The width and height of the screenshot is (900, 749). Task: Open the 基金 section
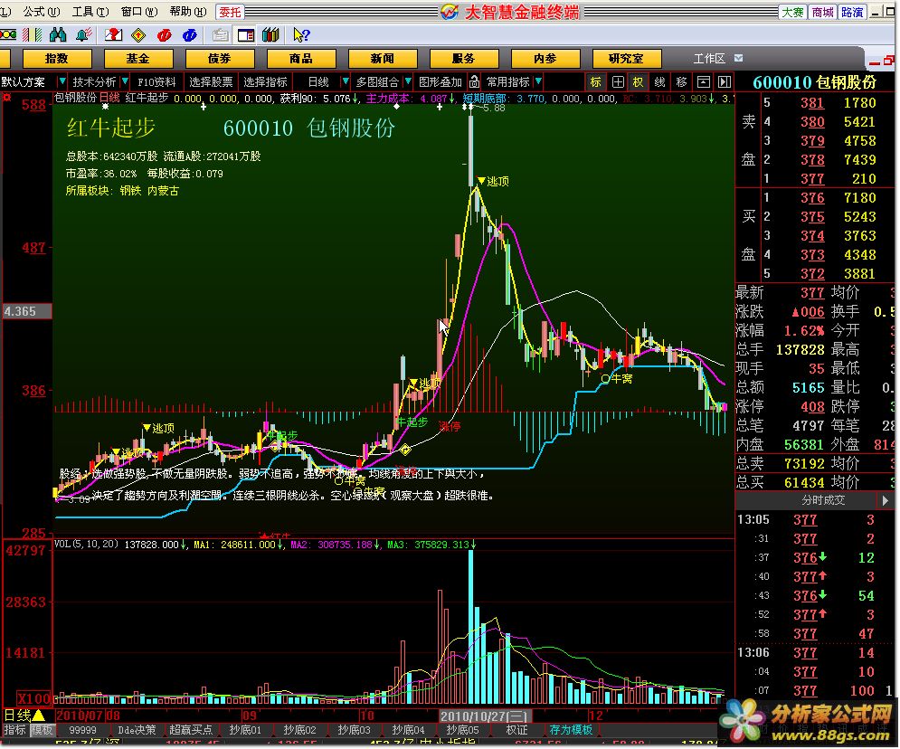[x=138, y=59]
